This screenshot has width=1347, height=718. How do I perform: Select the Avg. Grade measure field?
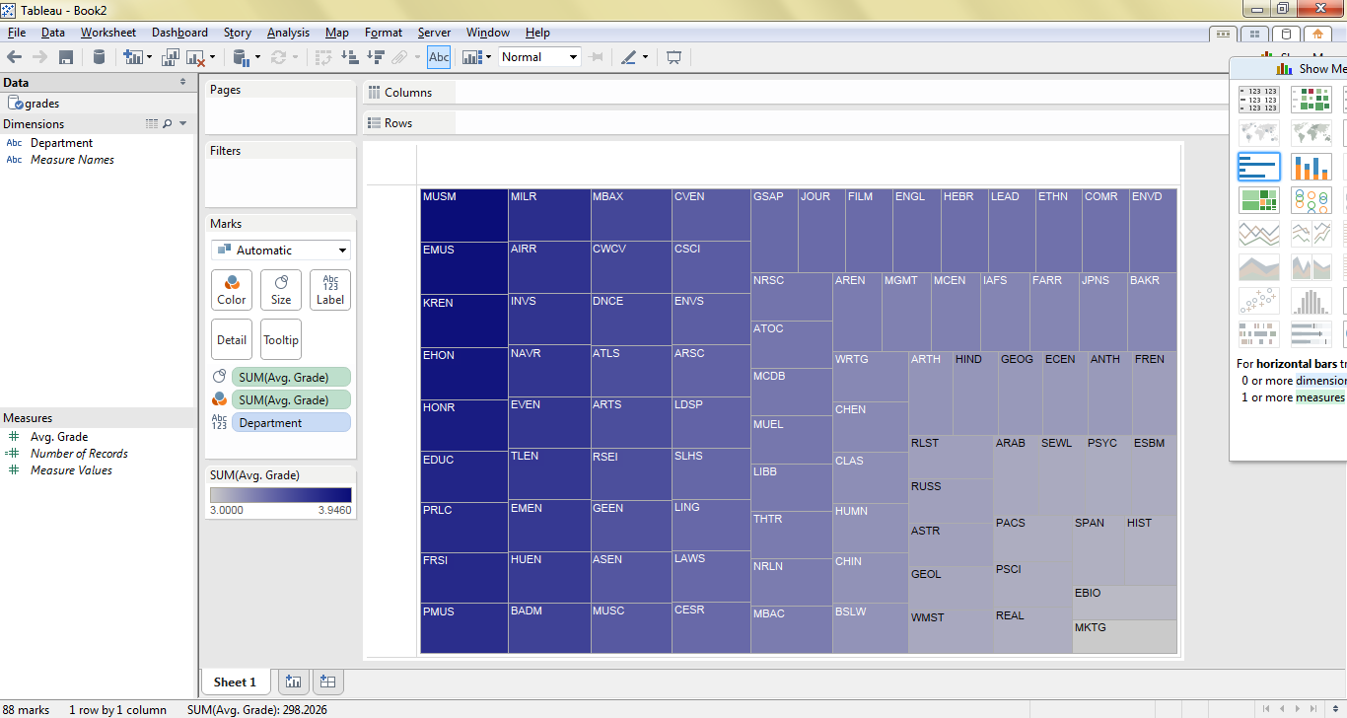click(59, 437)
